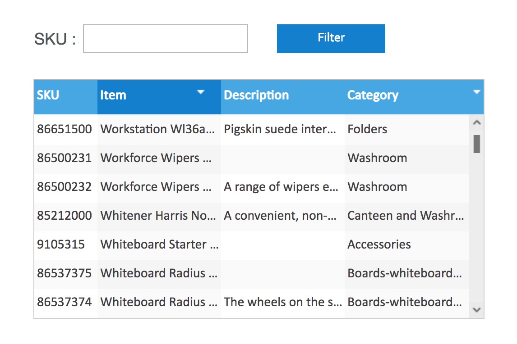
Task: Open the Category column dropdown arrow
Action: 476,92
